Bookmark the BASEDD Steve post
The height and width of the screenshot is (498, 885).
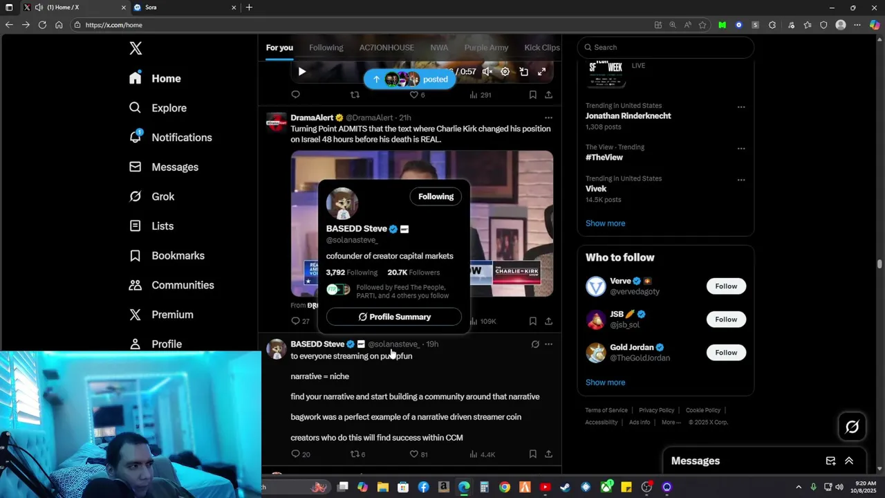click(533, 454)
